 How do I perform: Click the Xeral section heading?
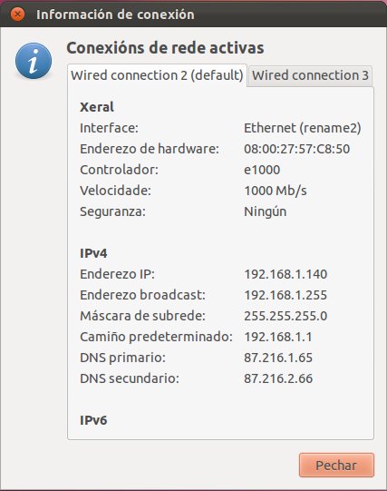click(97, 107)
